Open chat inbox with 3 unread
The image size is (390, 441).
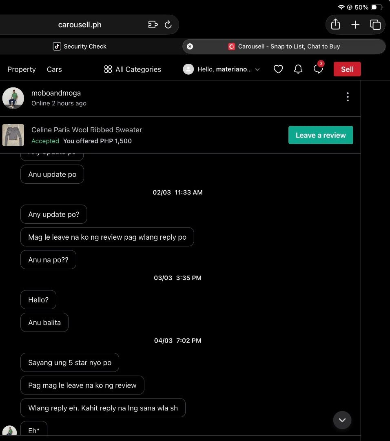318,69
